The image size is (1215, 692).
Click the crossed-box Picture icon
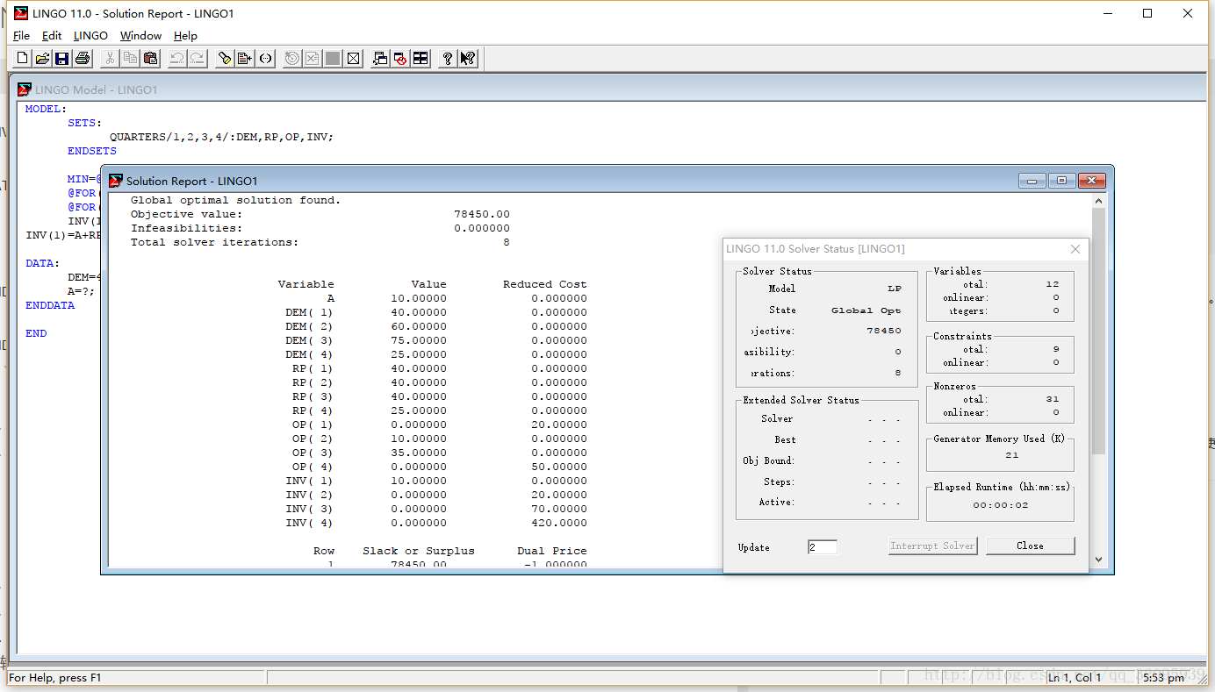(353, 59)
